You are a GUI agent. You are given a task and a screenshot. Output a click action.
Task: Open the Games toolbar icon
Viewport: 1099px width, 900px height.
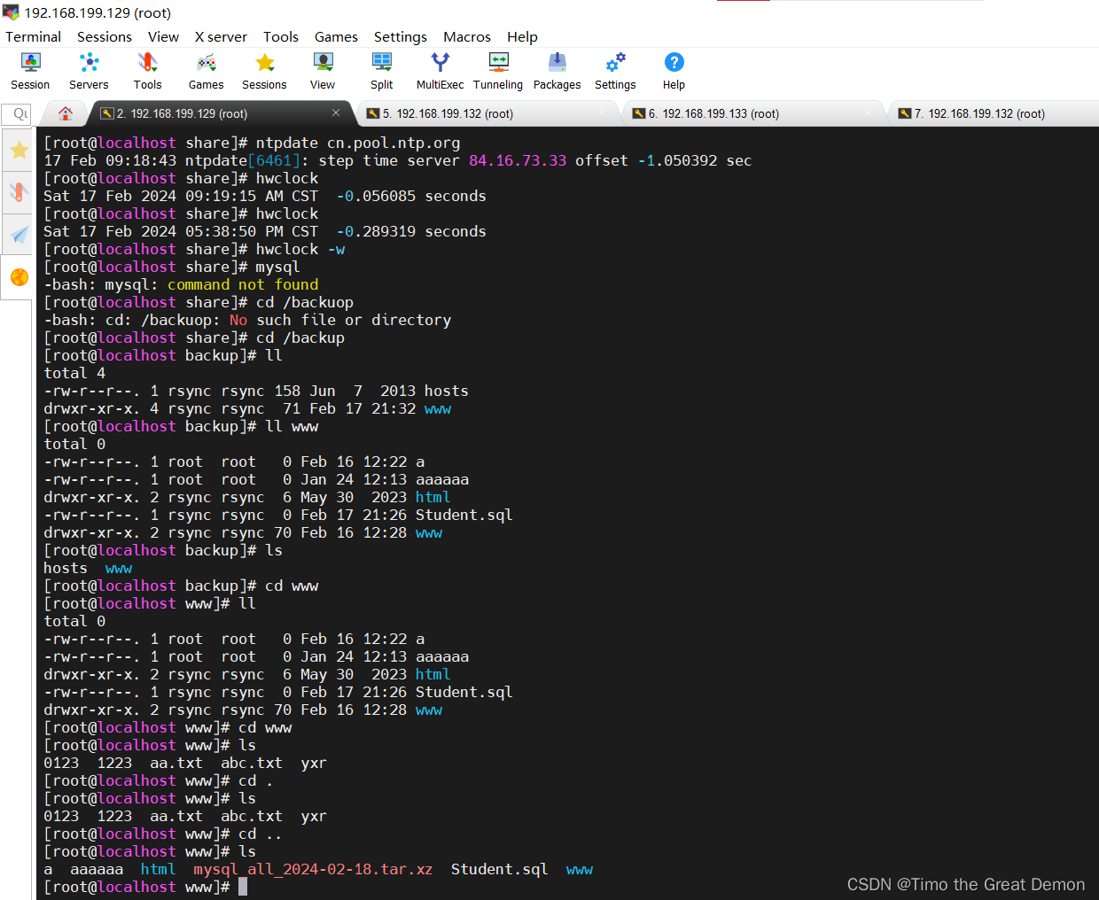tap(206, 71)
